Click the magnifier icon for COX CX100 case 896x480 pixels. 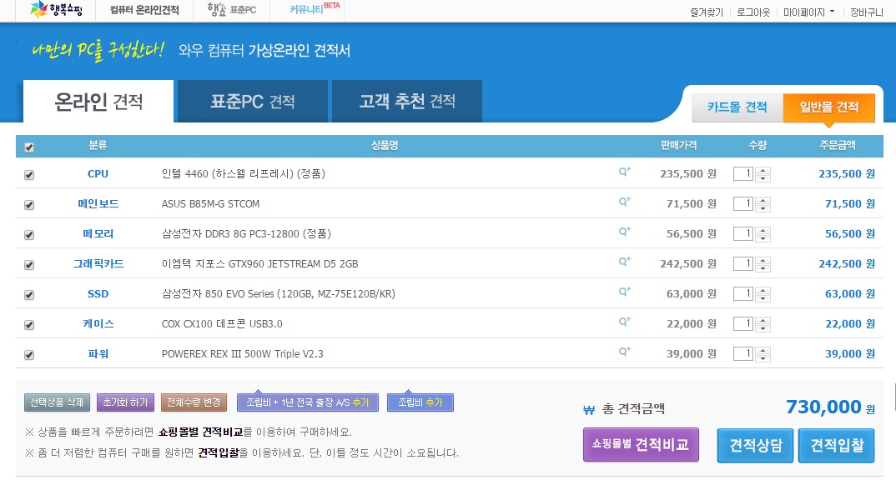coord(624,322)
